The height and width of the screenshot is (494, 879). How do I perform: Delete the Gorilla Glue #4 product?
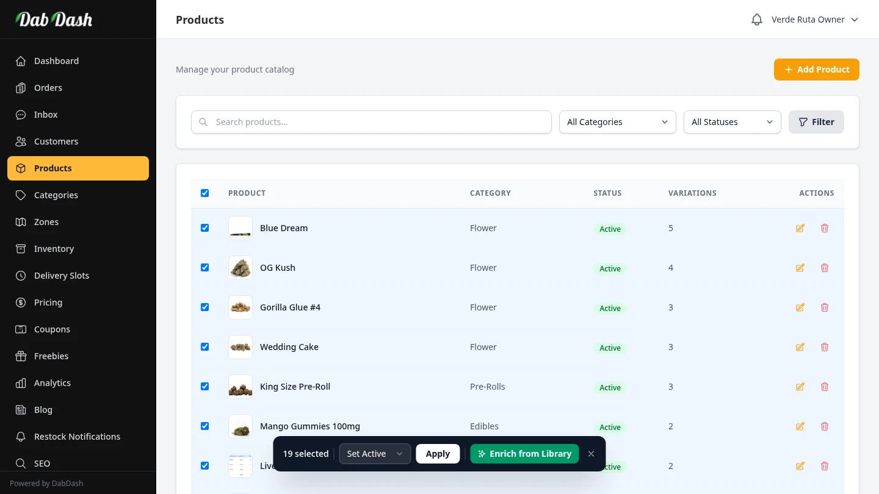click(825, 307)
